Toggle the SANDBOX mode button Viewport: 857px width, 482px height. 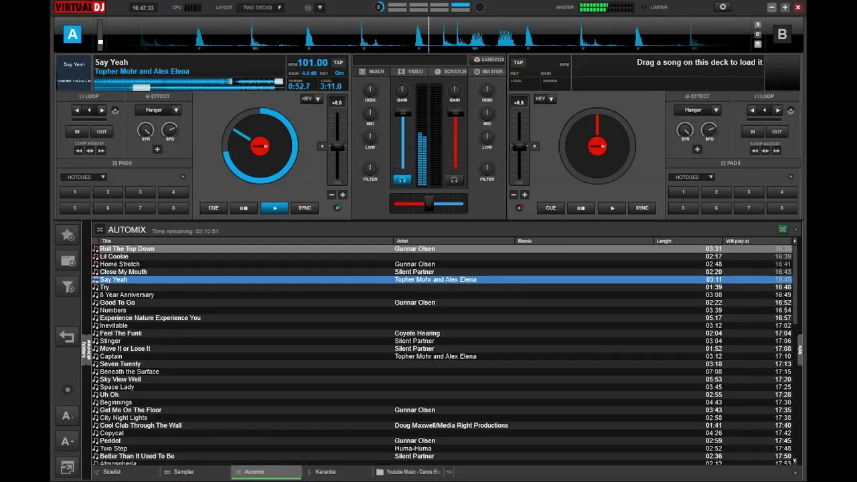pos(489,60)
